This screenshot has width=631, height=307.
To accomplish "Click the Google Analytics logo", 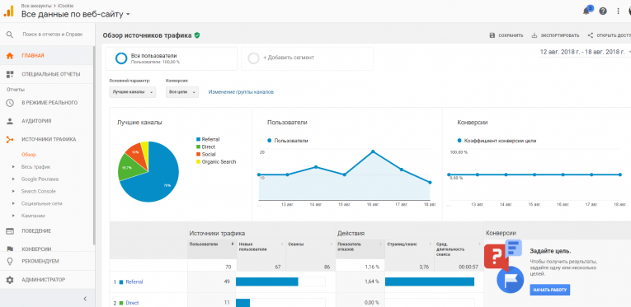I will (8, 11).
